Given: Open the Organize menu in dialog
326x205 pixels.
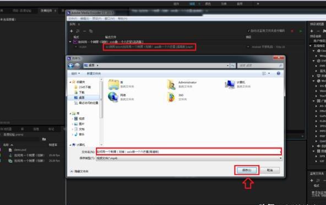Looking at the screenshot, I should click(75, 73).
